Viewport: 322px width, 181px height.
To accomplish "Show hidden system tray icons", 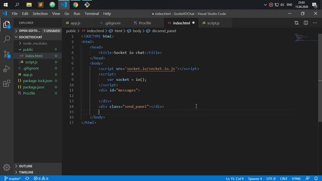I will (265, 5).
